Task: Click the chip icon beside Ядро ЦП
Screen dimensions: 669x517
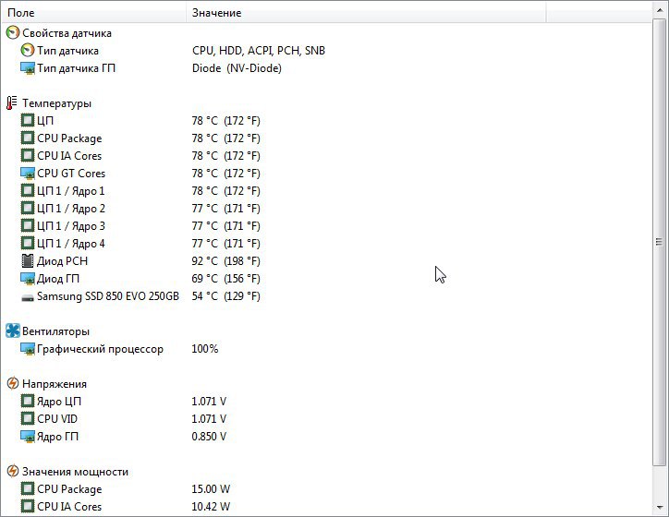Action: coord(28,401)
